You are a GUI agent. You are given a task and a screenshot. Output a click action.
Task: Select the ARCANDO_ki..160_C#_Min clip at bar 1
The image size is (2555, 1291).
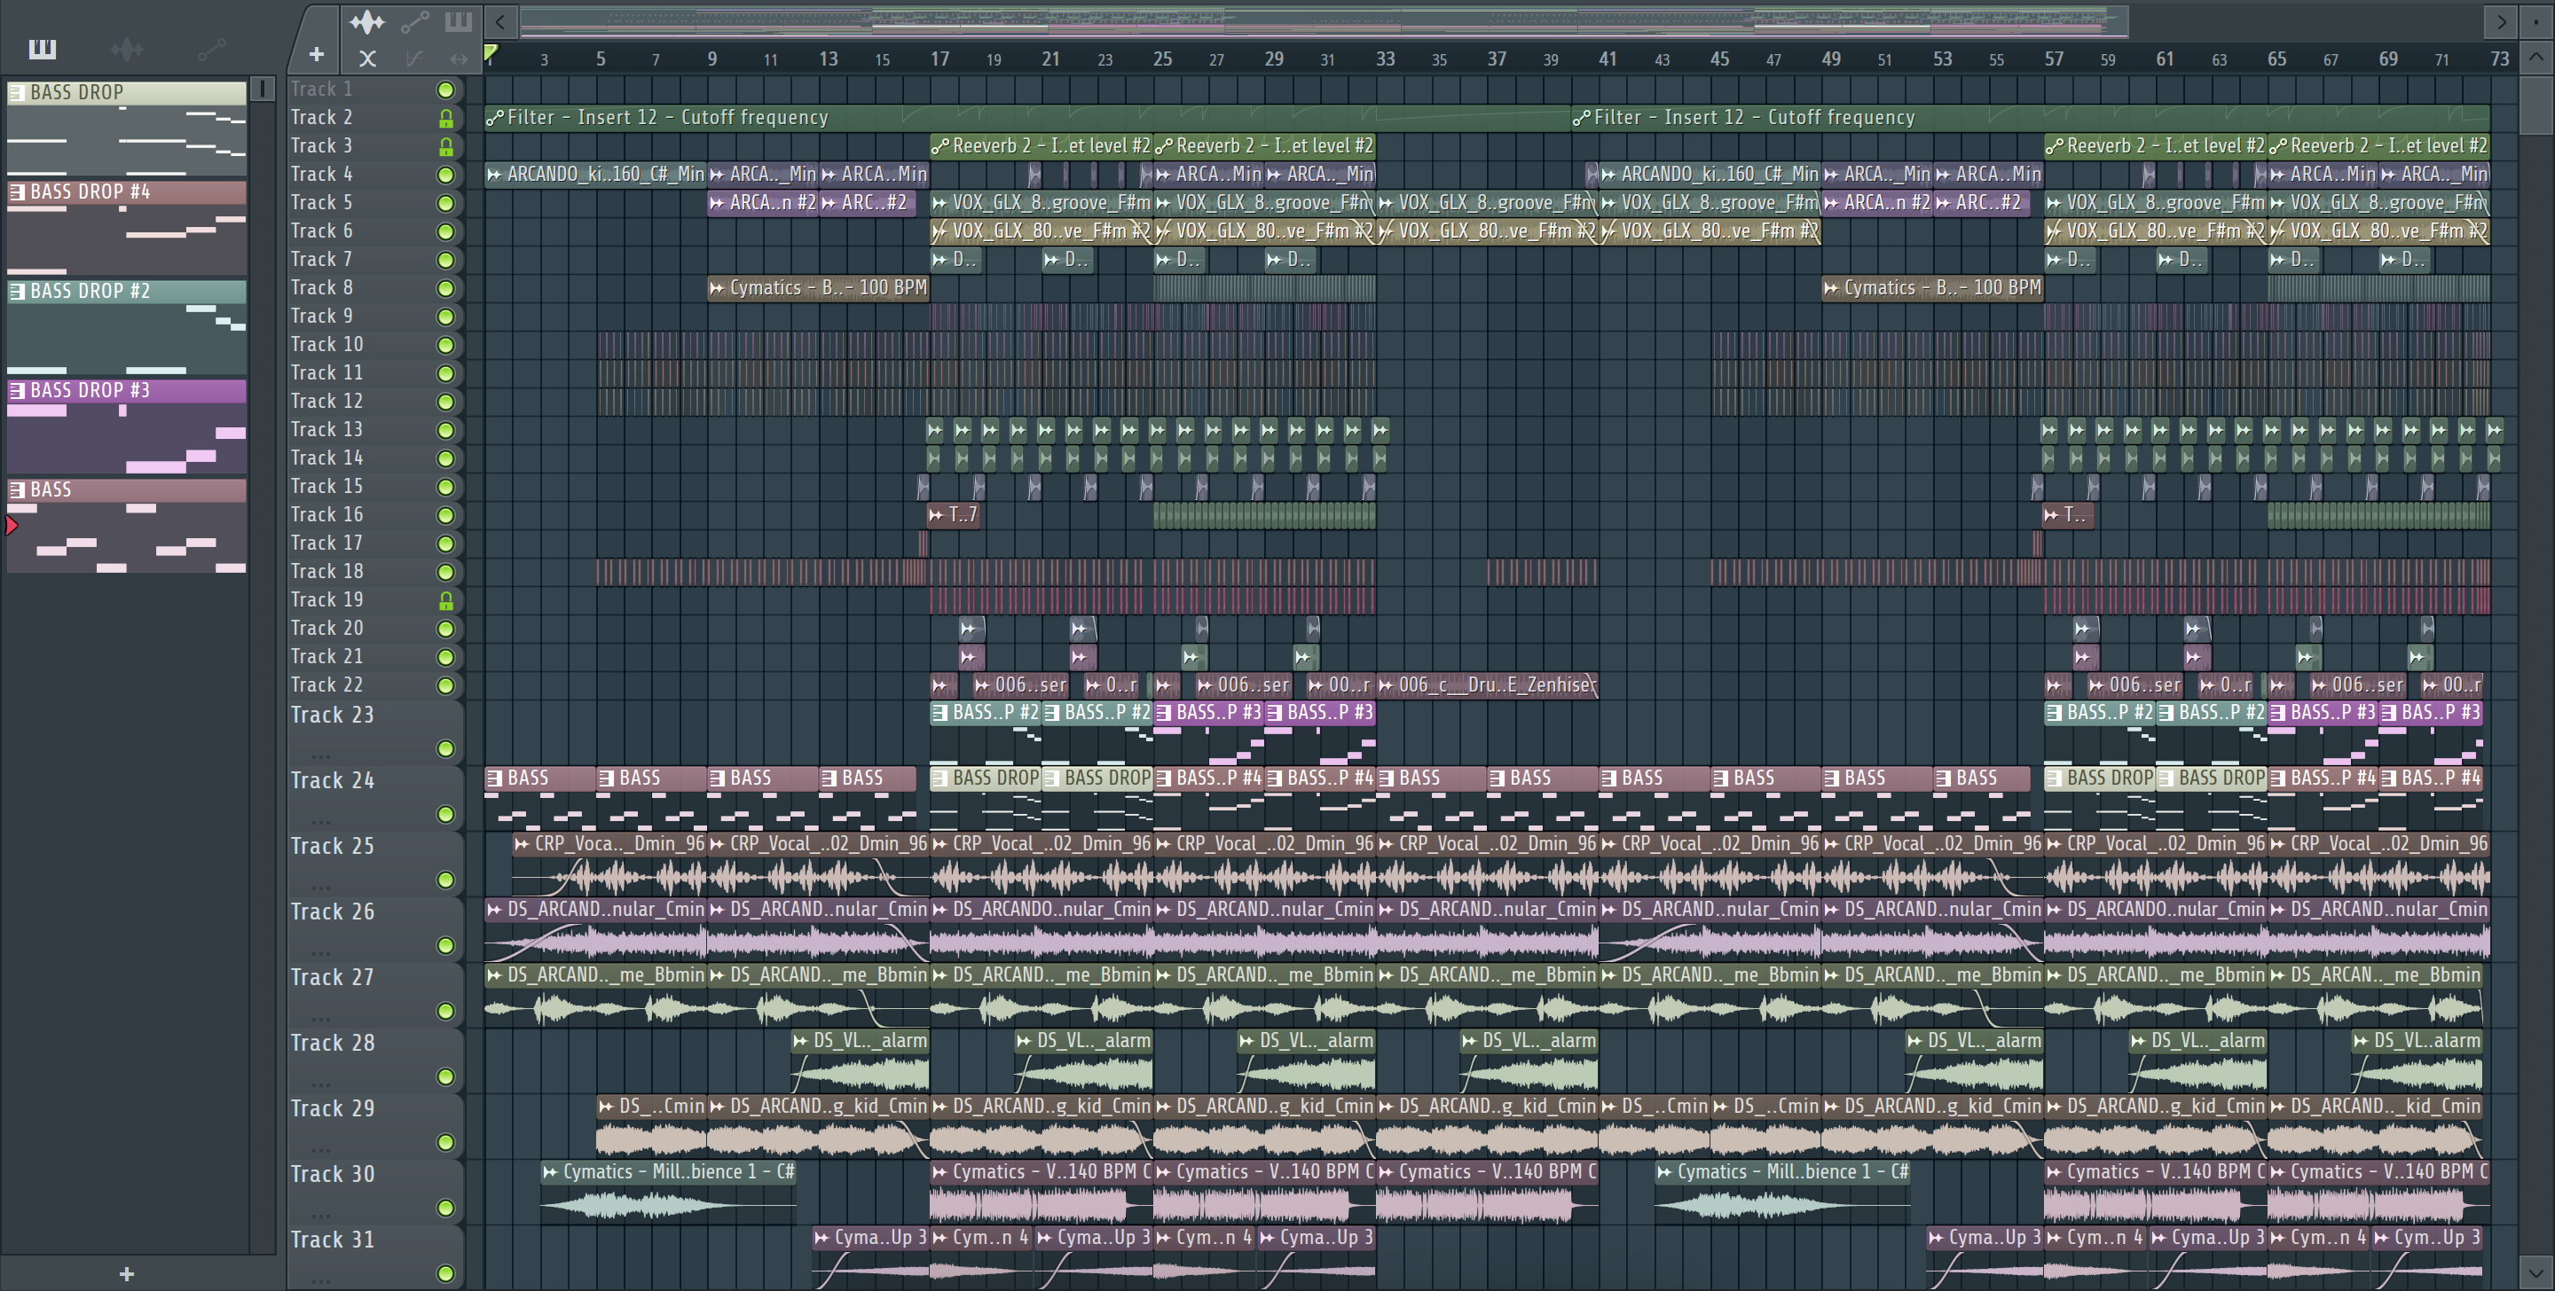pyautogui.click(x=595, y=174)
